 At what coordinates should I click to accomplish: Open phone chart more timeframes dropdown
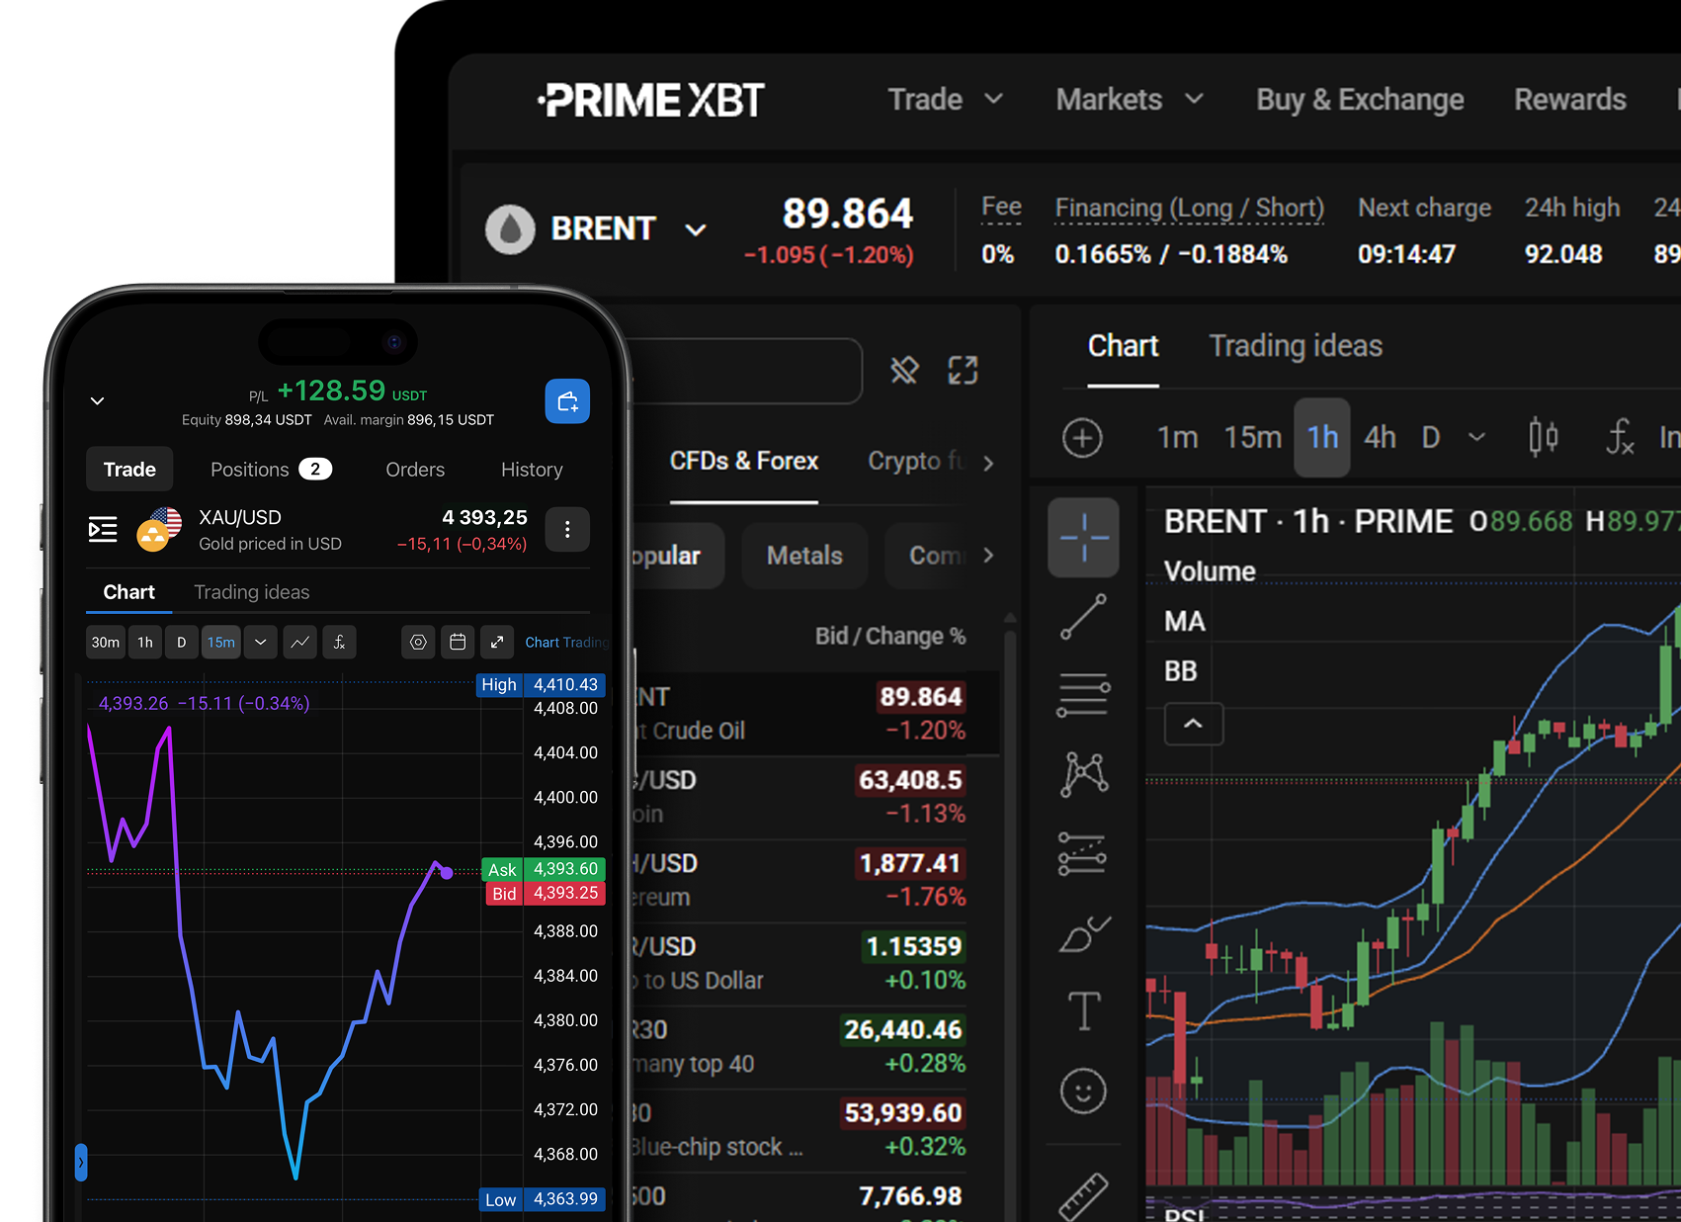(x=260, y=643)
